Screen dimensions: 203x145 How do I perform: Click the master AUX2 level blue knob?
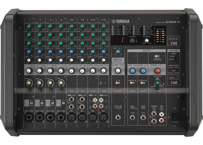[x=143, y=71]
